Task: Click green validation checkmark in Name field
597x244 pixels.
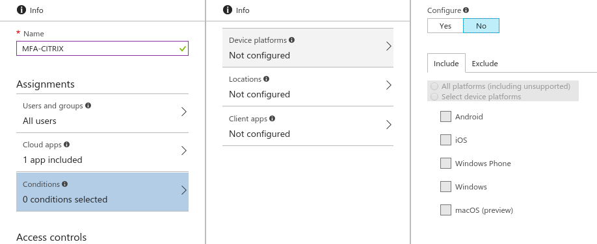Action: [x=182, y=49]
